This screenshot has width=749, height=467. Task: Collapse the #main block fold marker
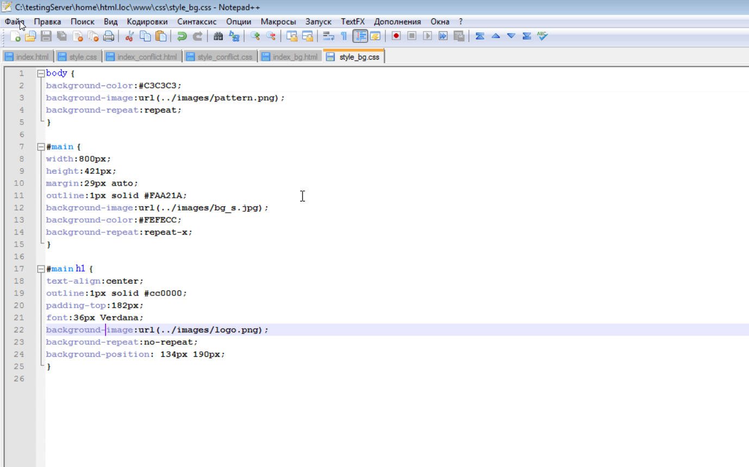pyautogui.click(x=40, y=147)
